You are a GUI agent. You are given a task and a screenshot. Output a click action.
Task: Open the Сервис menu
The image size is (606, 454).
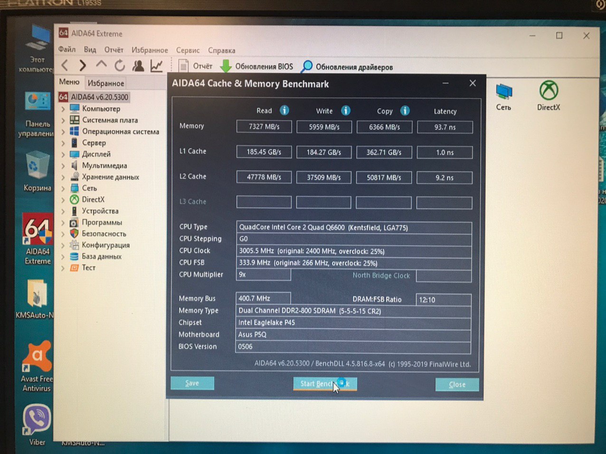188,50
